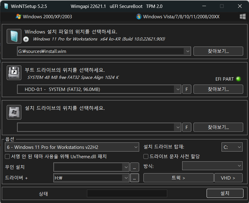Open the C: mount drive letter dropdown
The height and width of the screenshot is (203, 249).
232,147
